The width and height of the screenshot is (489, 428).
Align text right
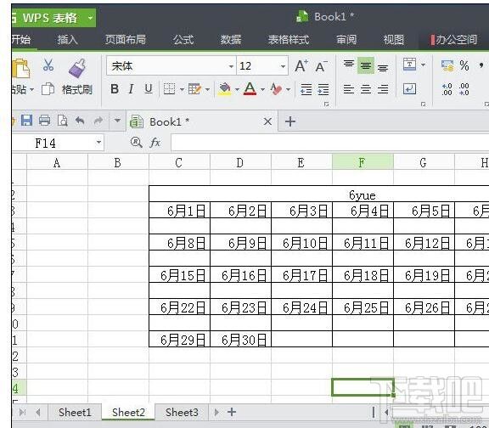click(383, 89)
